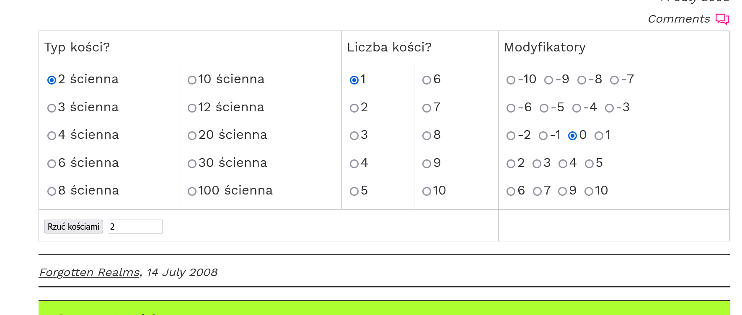This screenshot has width=742, height=315.
Task: Select modifier 10 radio button
Action: [589, 191]
